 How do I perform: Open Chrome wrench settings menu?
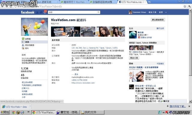(189, 6)
